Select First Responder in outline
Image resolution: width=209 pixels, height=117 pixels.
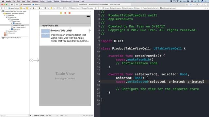coord(9,33)
